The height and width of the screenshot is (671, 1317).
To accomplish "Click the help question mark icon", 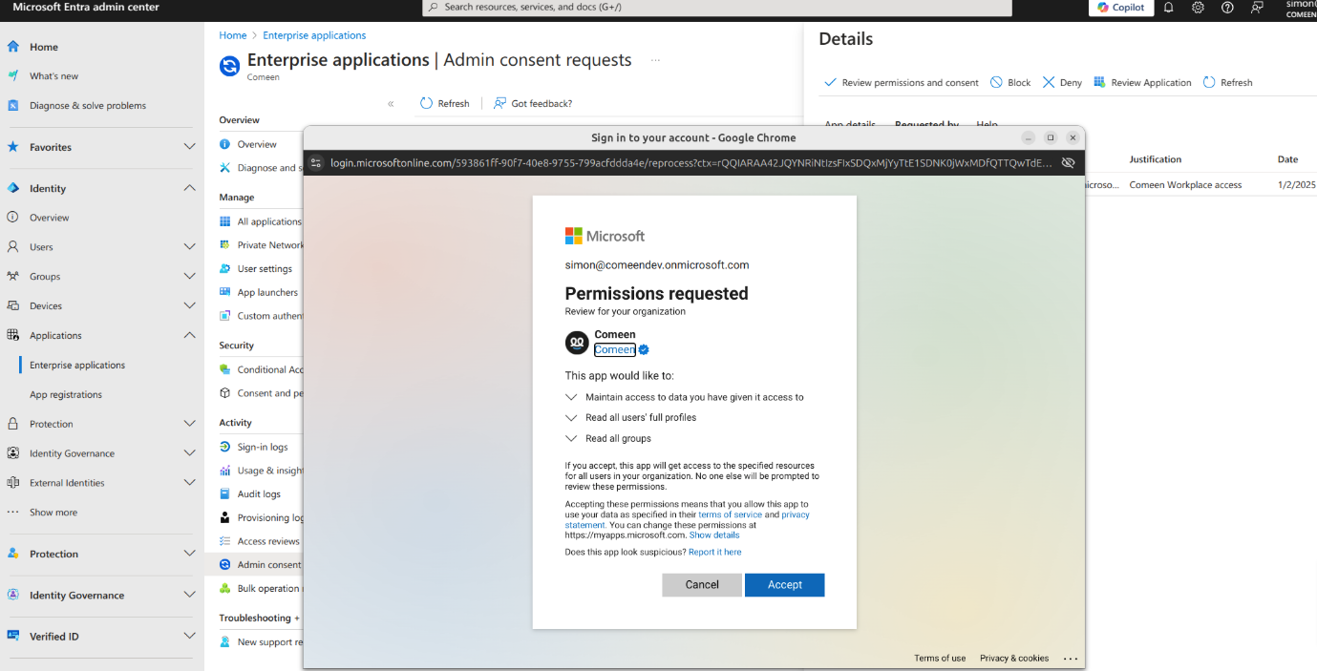I will pyautogui.click(x=1227, y=8).
